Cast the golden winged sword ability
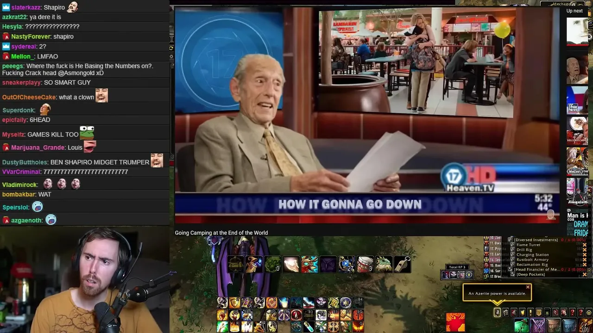Screen dimensions: 593x333 point(334,327)
